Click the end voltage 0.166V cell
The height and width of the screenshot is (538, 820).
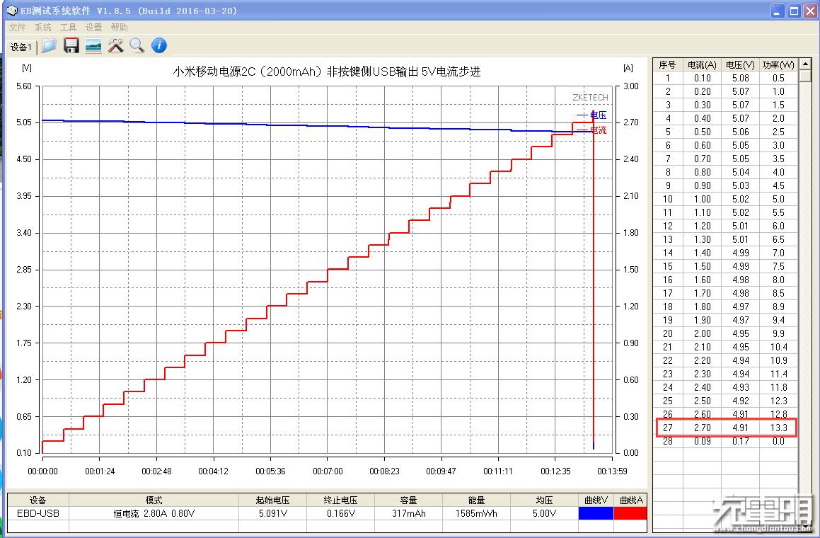340,513
